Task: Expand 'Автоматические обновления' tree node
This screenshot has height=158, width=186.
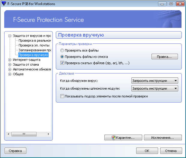Action: 10,69
